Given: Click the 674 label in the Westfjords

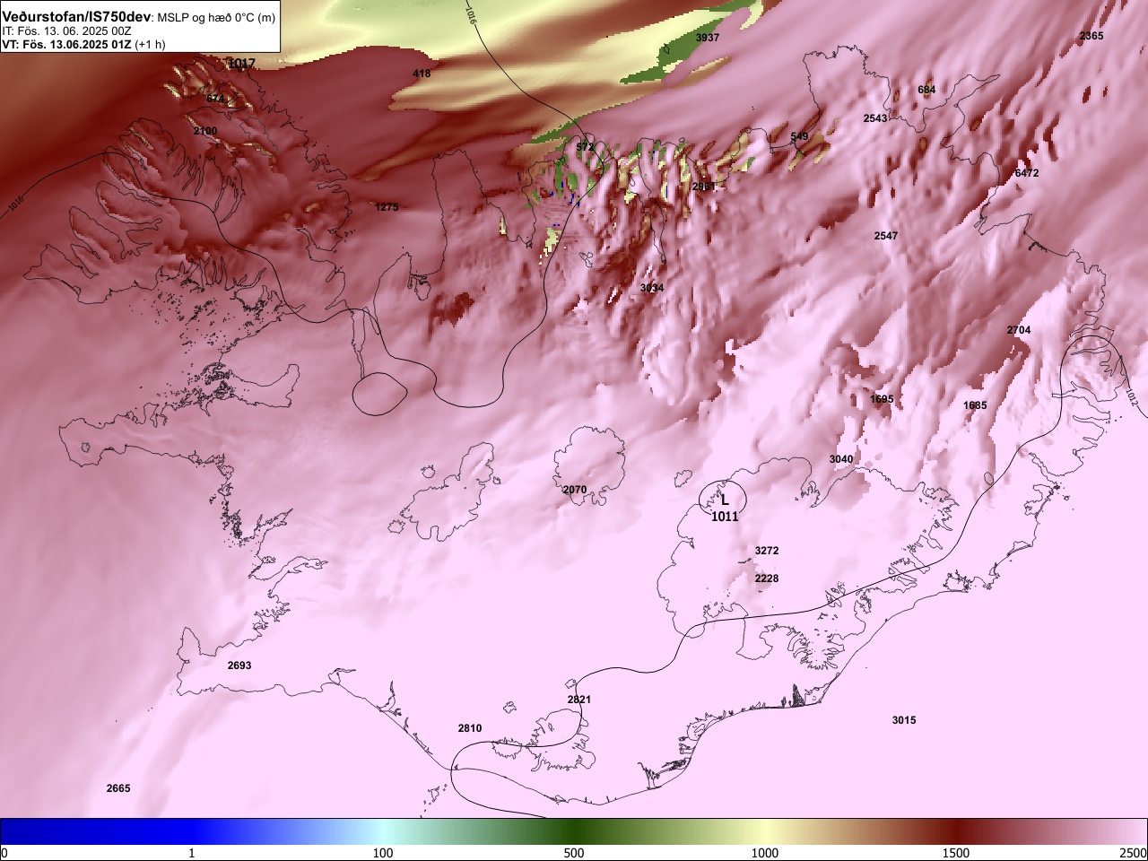Looking at the screenshot, I should tap(215, 99).
